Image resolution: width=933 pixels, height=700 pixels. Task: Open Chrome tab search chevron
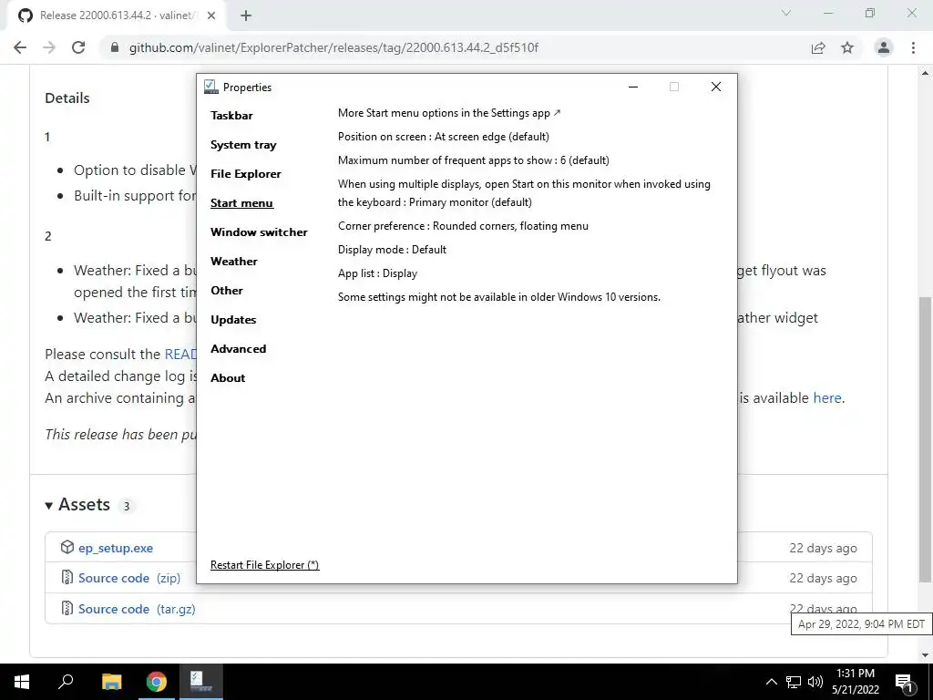point(786,13)
